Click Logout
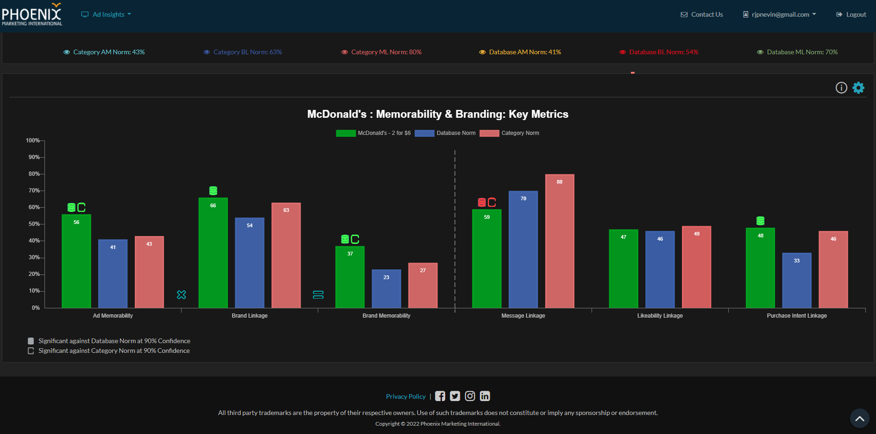The height and width of the screenshot is (434, 876). coord(851,14)
